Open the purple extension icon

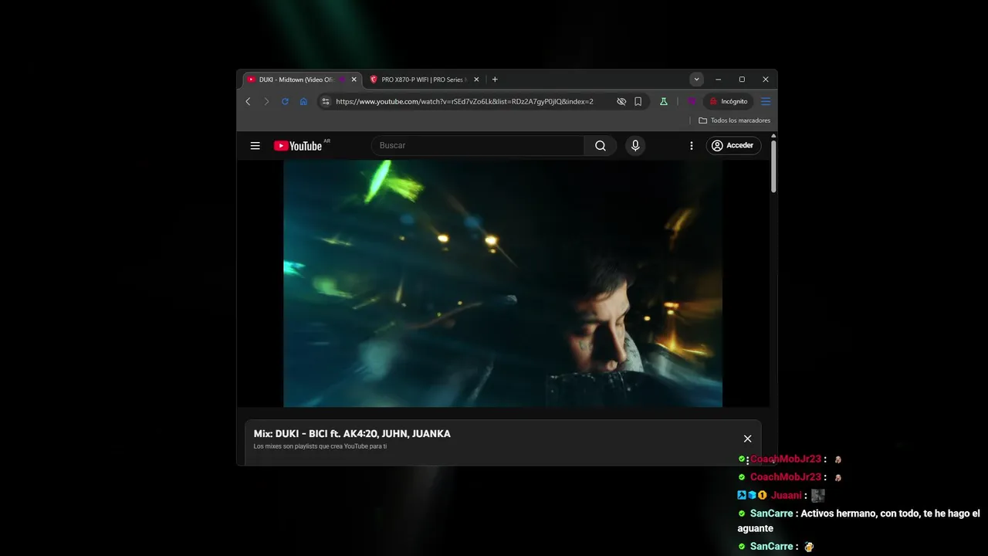[692, 101]
